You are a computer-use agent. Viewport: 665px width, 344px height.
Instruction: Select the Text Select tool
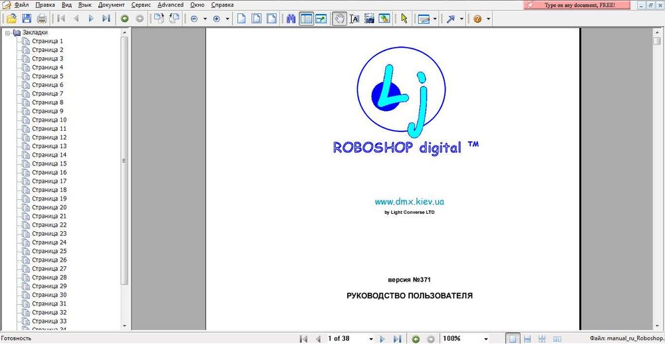point(354,19)
